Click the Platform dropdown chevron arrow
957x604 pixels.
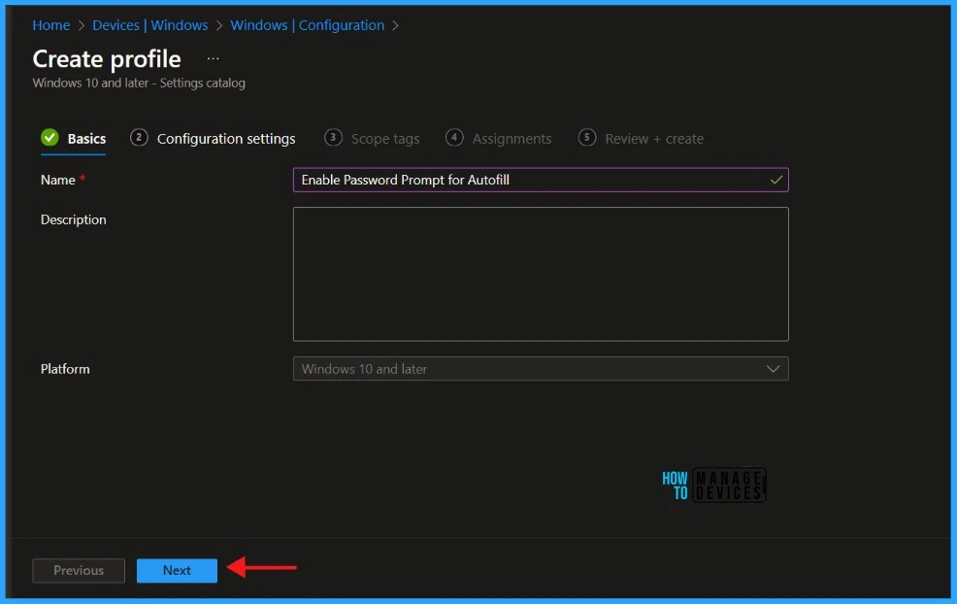(x=773, y=369)
